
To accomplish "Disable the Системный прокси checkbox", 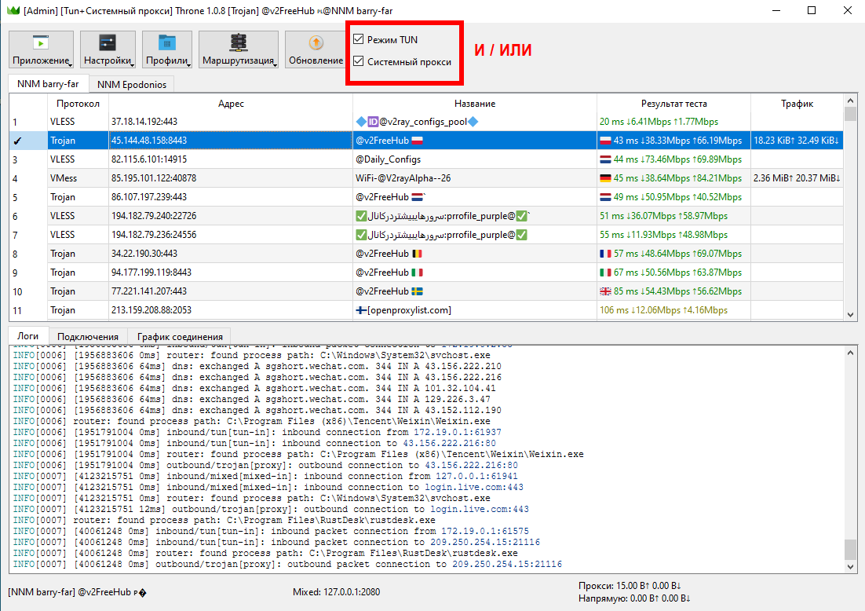I will click(x=359, y=61).
